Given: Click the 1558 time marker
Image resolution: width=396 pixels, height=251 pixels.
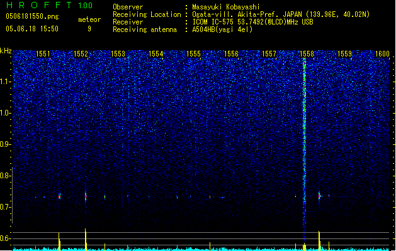Looking at the screenshot, I should coord(307,53).
